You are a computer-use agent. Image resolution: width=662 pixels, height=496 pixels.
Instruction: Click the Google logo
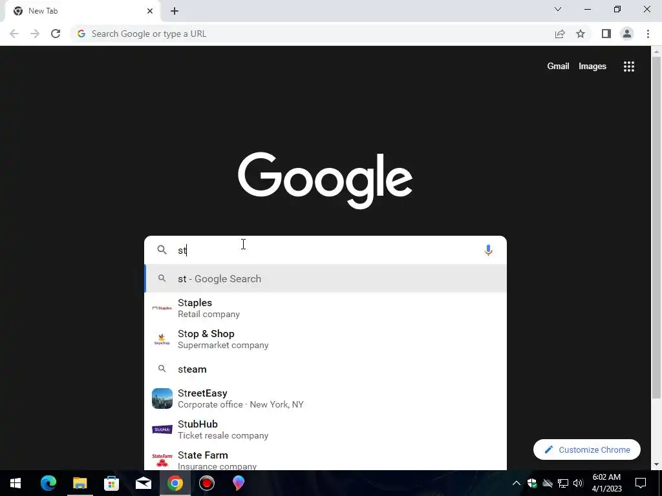tap(325, 181)
